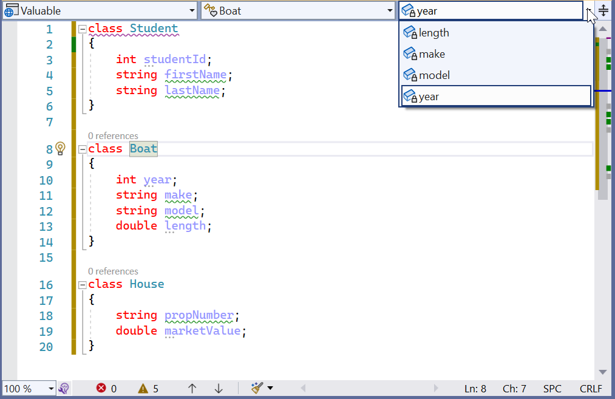Expand the code cleanup options arrow
615x399 pixels.
pos(270,388)
